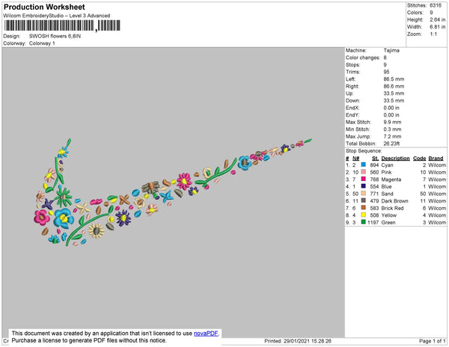The height and width of the screenshot is (347, 449).
Task: Click the "Production Worksheet" title
Action: 44,7
